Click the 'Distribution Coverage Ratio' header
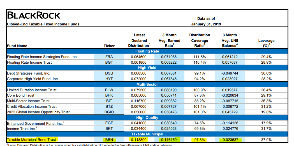294x146 pixels. pyautogui.click(x=200, y=40)
